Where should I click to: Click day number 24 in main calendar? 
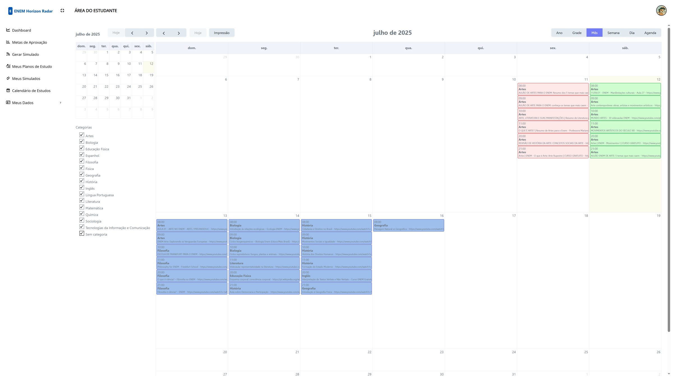click(x=514, y=352)
